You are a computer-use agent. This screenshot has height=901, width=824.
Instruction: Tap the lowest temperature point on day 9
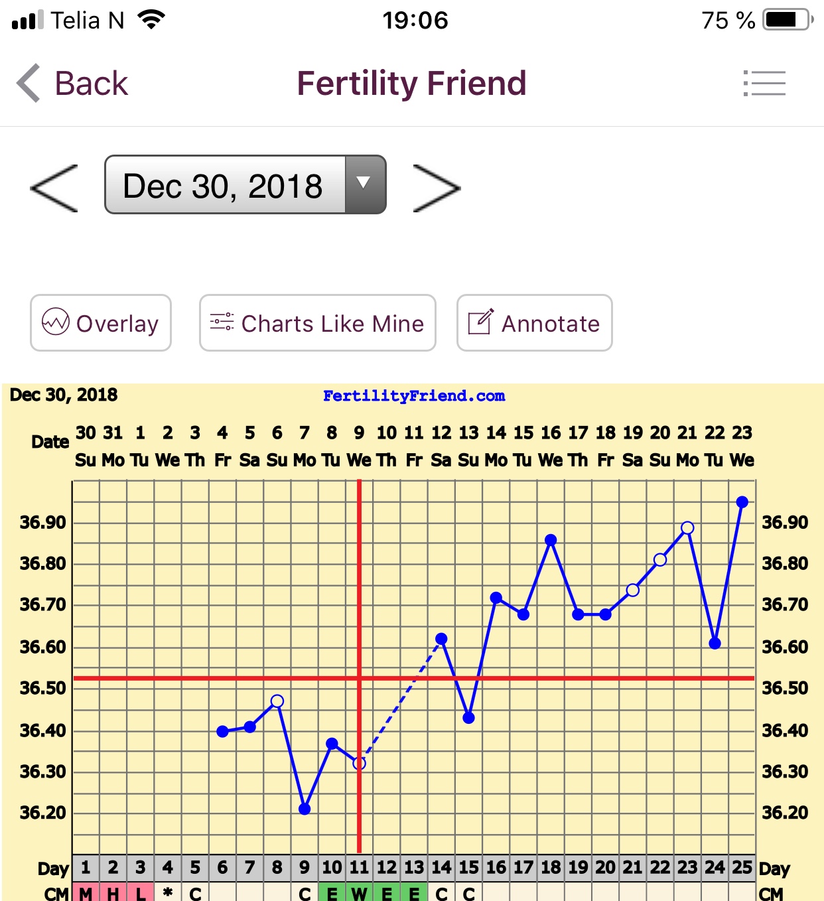[305, 809]
